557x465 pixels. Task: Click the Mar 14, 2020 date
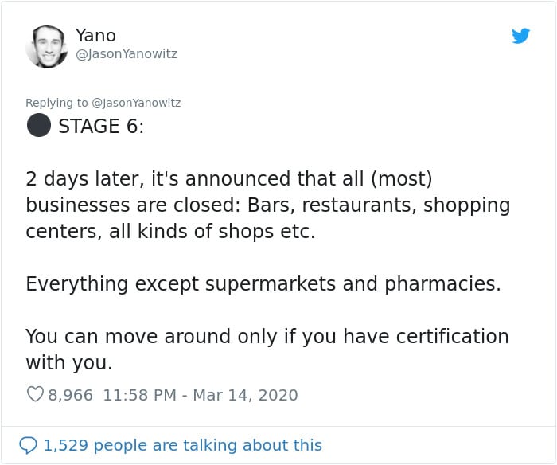tap(245, 395)
